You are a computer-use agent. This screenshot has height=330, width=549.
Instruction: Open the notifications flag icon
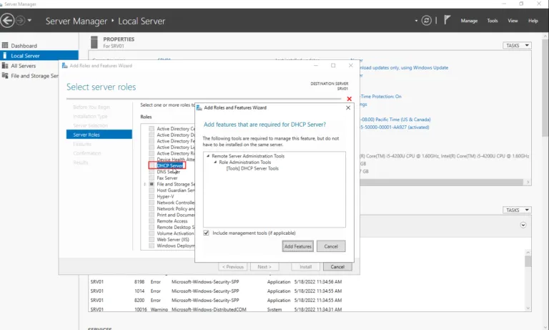[x=447, y=20]
